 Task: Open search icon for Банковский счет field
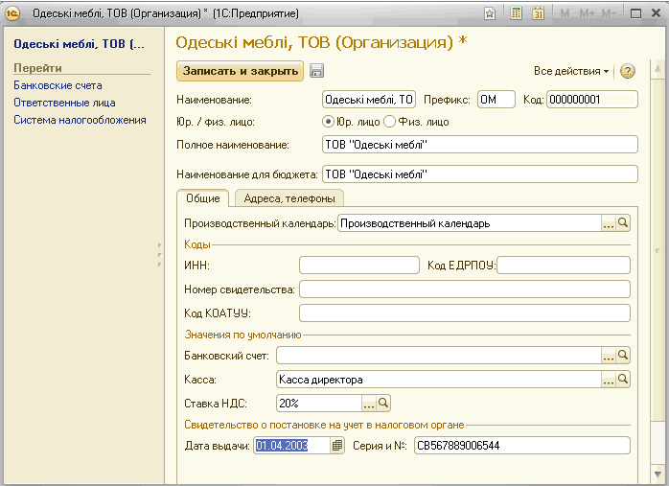click(x=623, y=355)
